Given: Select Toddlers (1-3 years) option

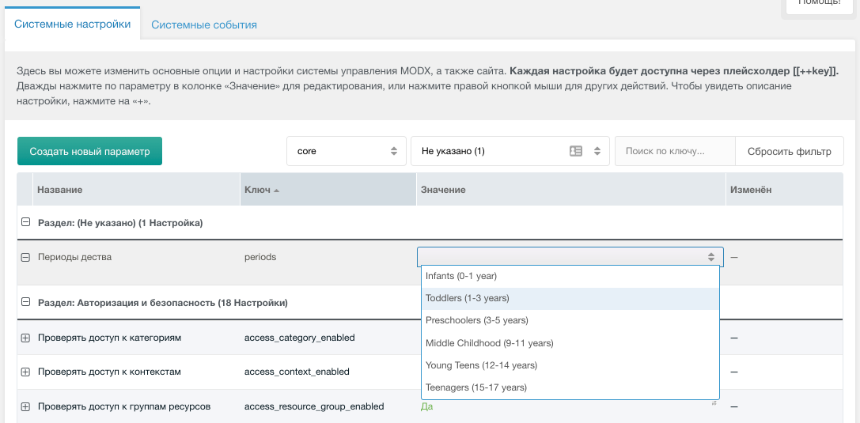Looking at the screenshot, I should [570, 299].
